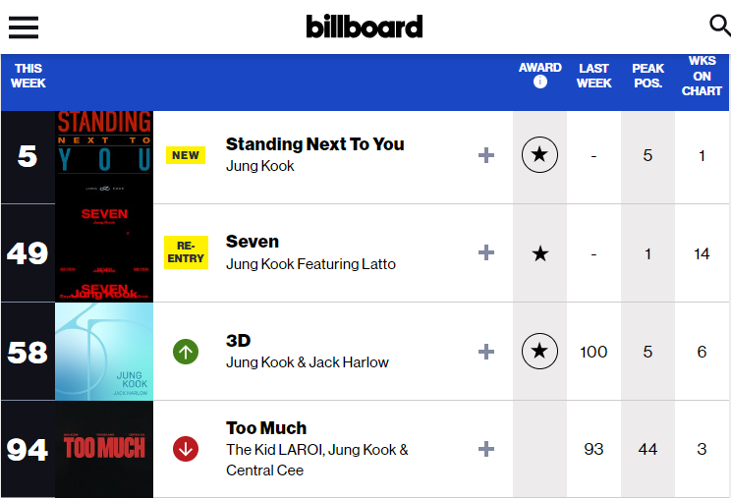
Task: Expand Too Much row with plus icon
Action: click(x=485, y=449)
